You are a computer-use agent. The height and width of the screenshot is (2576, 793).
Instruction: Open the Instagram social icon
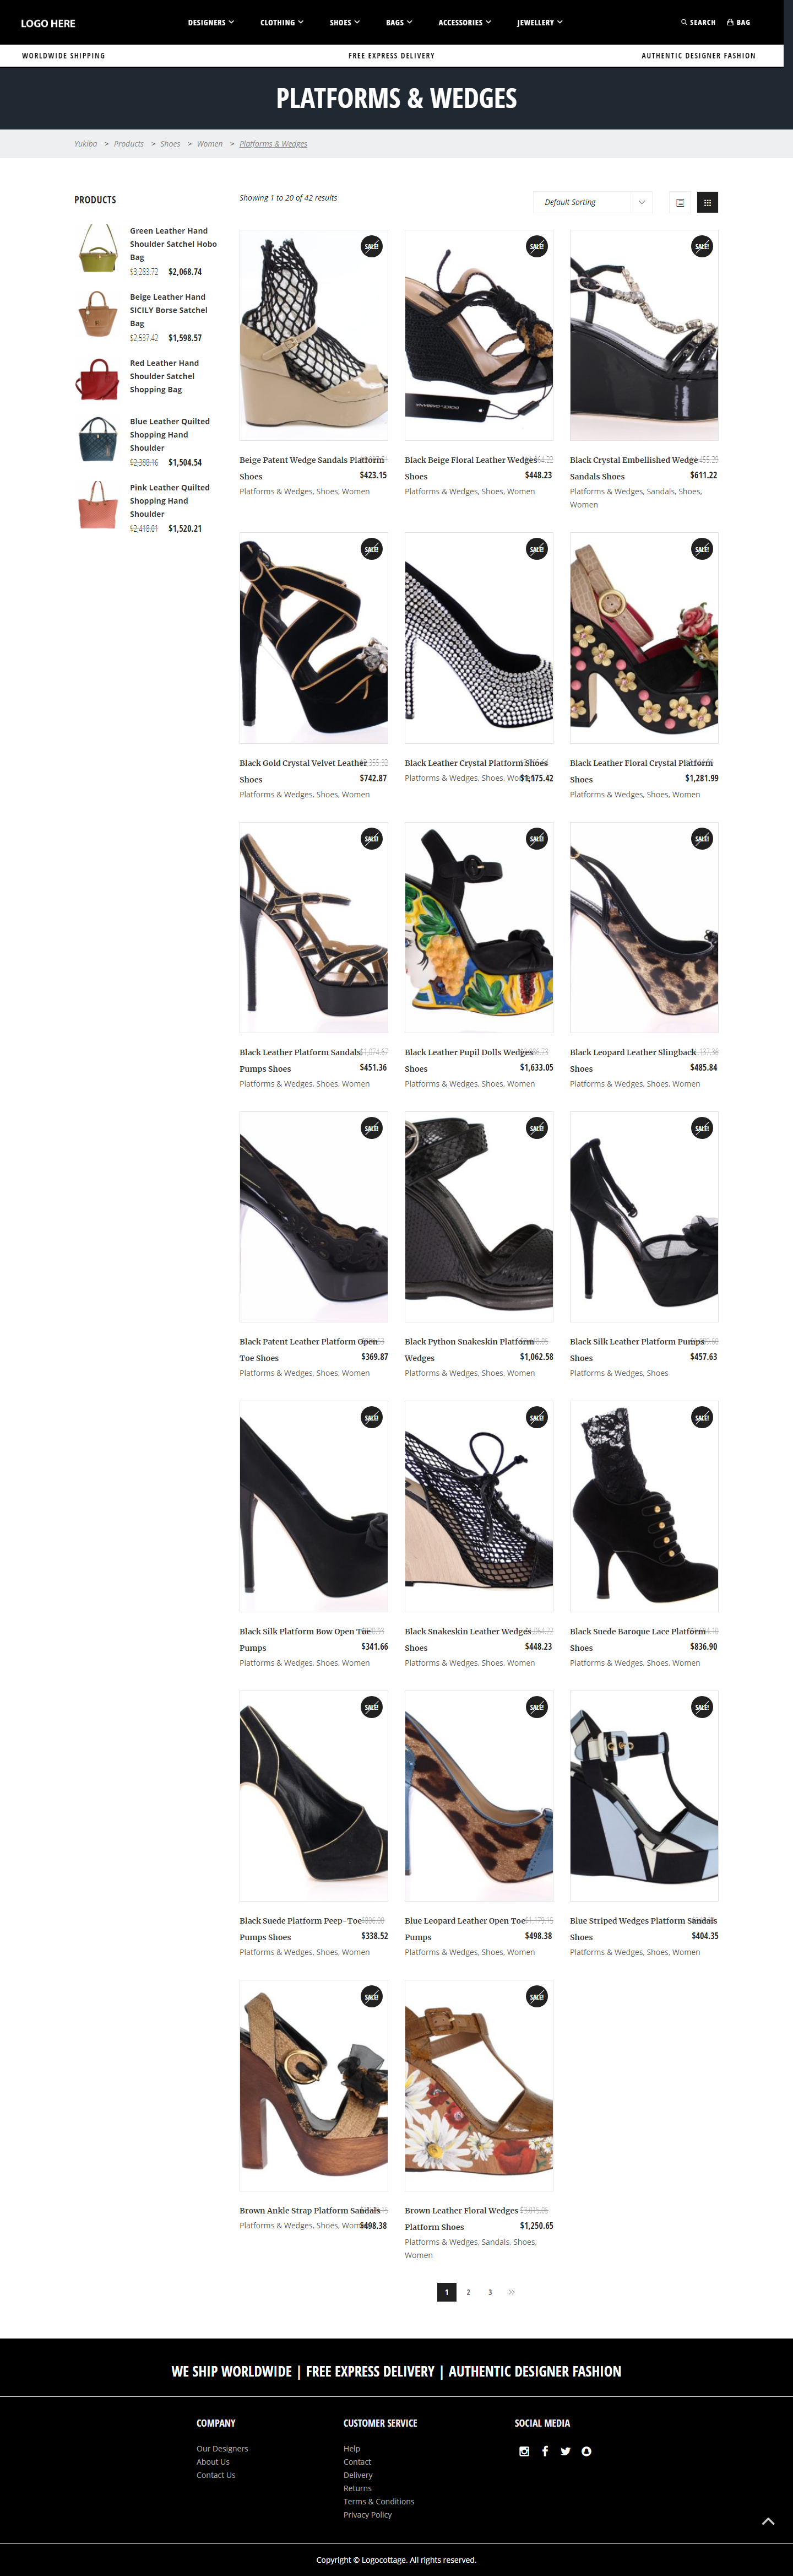click(x=524, y=2451)
